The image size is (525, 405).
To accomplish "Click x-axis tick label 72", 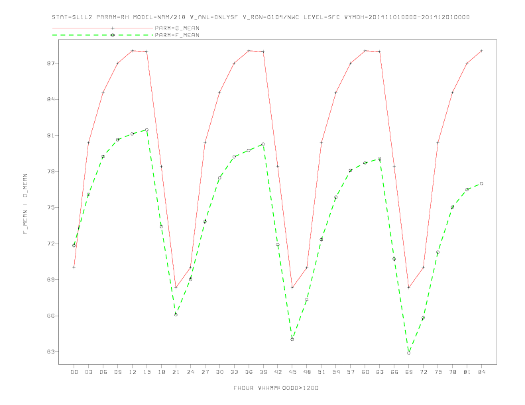I will pyautogui.click(x=424, y=372).
